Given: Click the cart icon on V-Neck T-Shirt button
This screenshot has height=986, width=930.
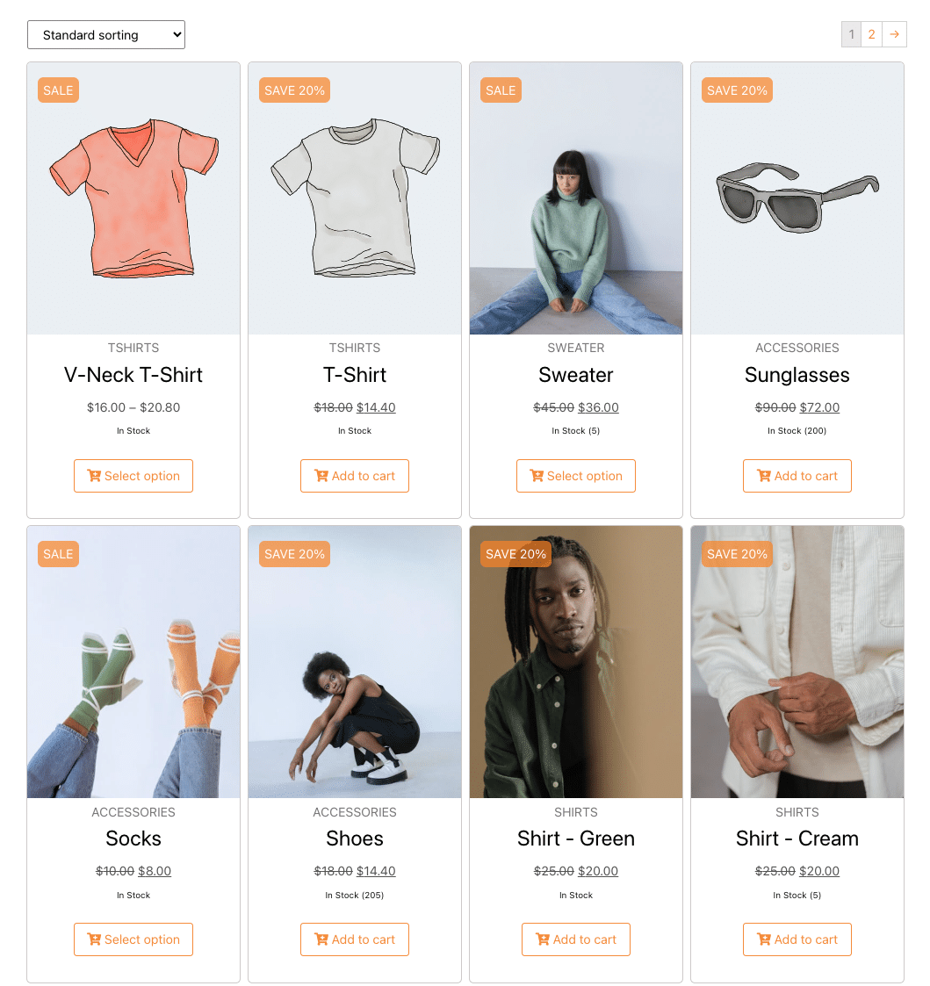Looking at the screenshot, I should (94, 476).
